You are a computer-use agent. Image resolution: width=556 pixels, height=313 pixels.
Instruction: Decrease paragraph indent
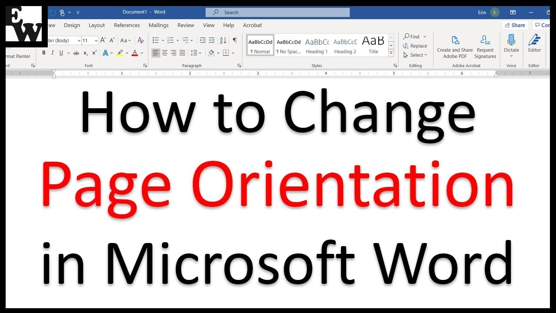pyautogui.click(x=202, y=40)
